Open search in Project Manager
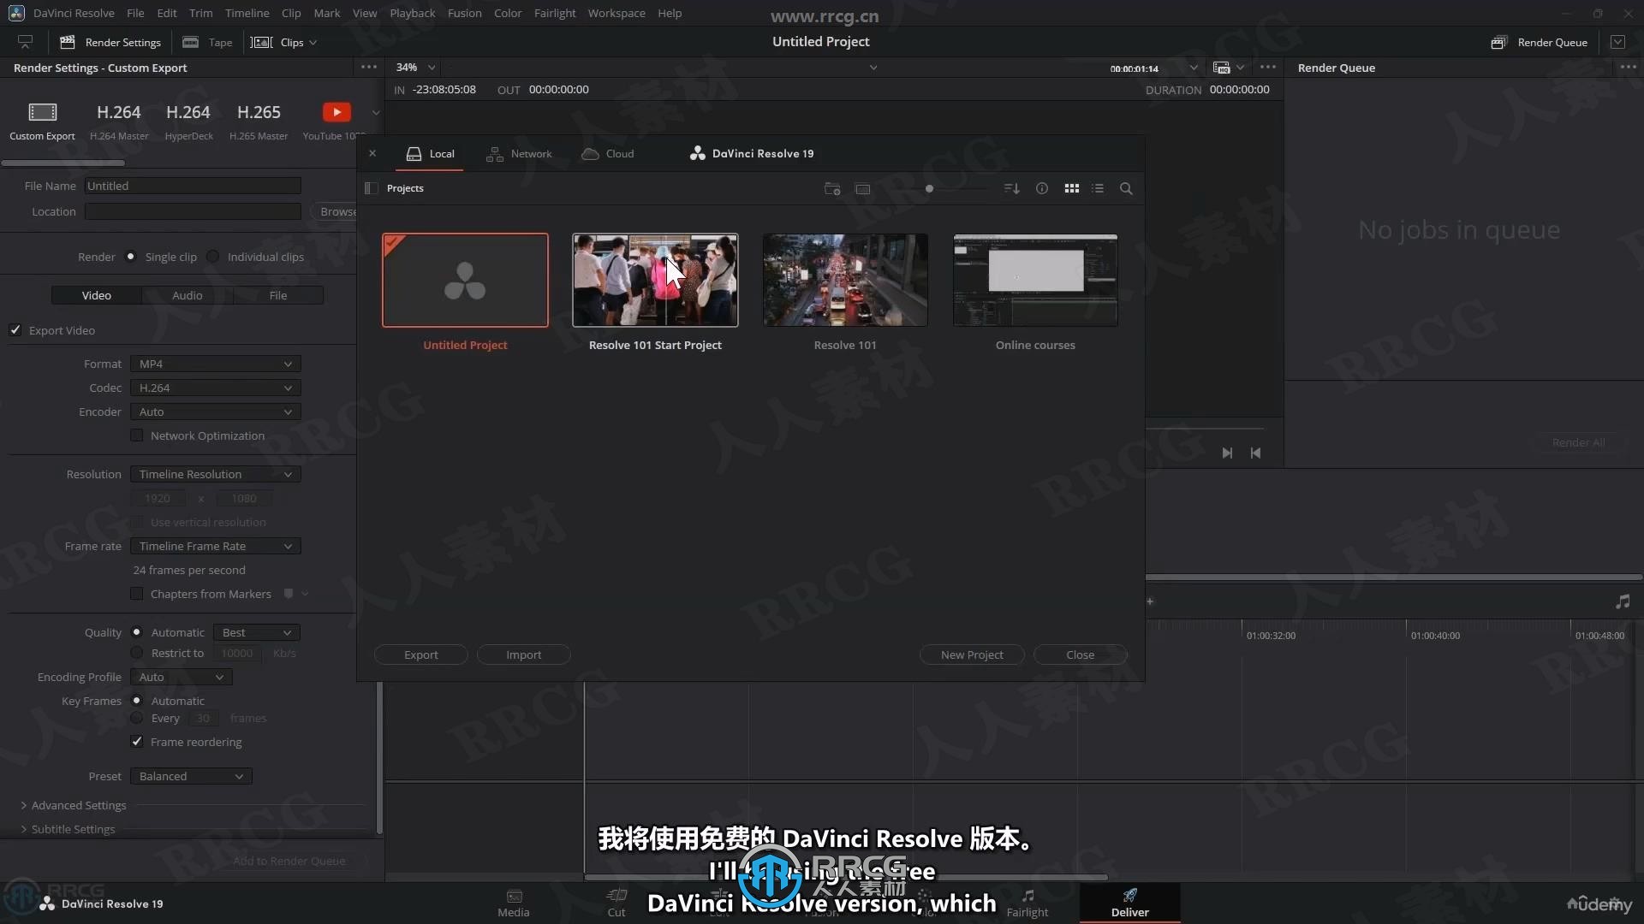The width and height of the screenshot is (1644, 924). pos(1126,188)
